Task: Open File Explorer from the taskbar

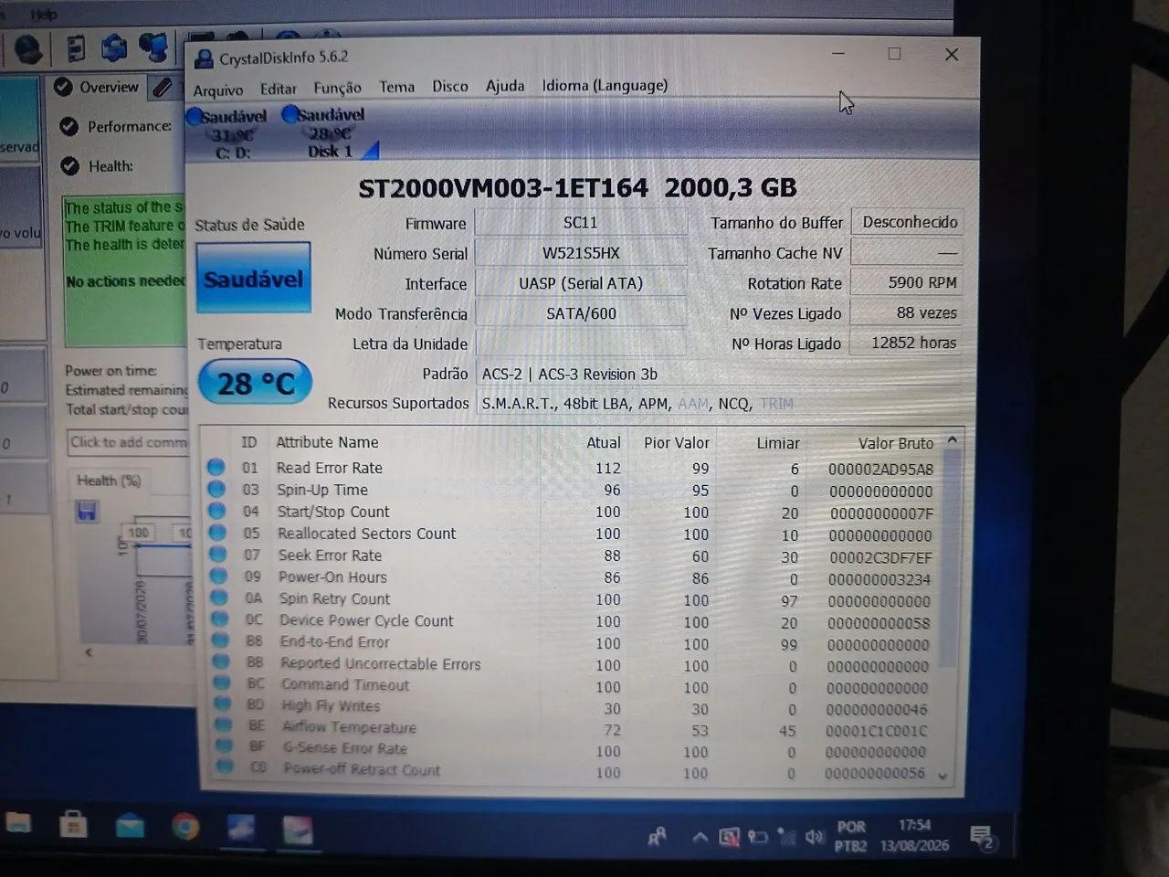Action: coord(18,824)
